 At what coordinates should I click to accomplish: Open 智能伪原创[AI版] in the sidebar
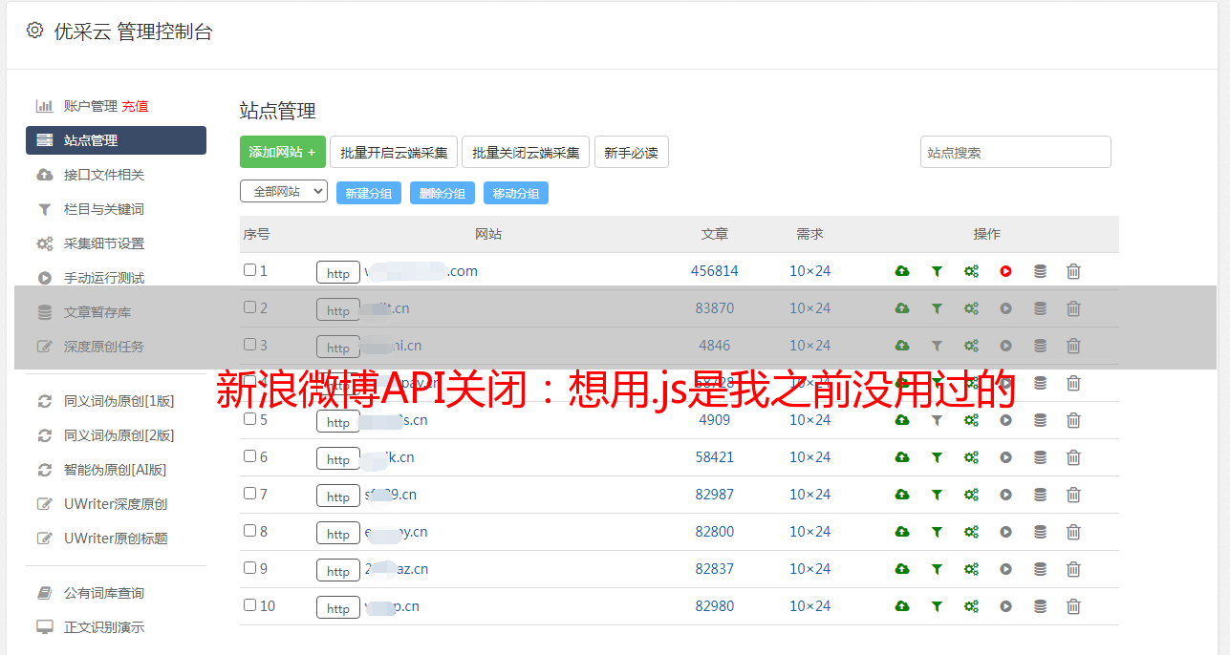[x=116, y=470]
